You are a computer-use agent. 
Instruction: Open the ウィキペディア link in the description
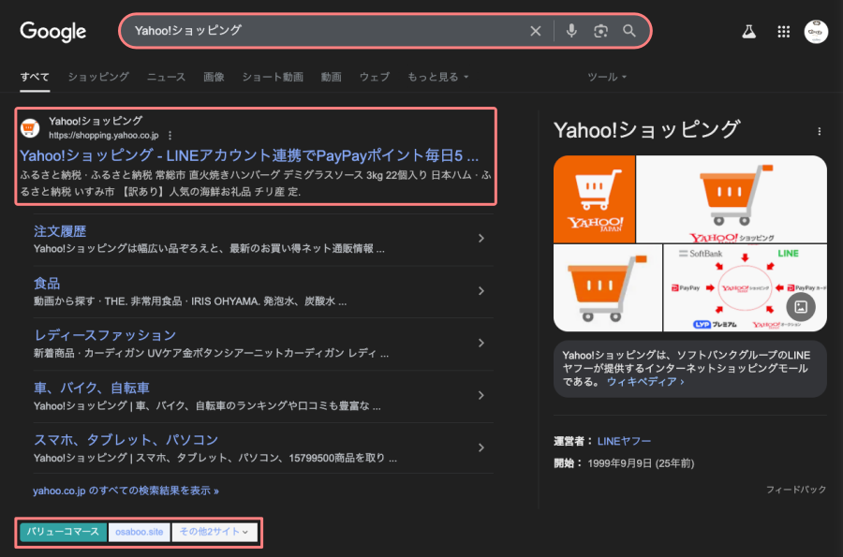(645, 382)
